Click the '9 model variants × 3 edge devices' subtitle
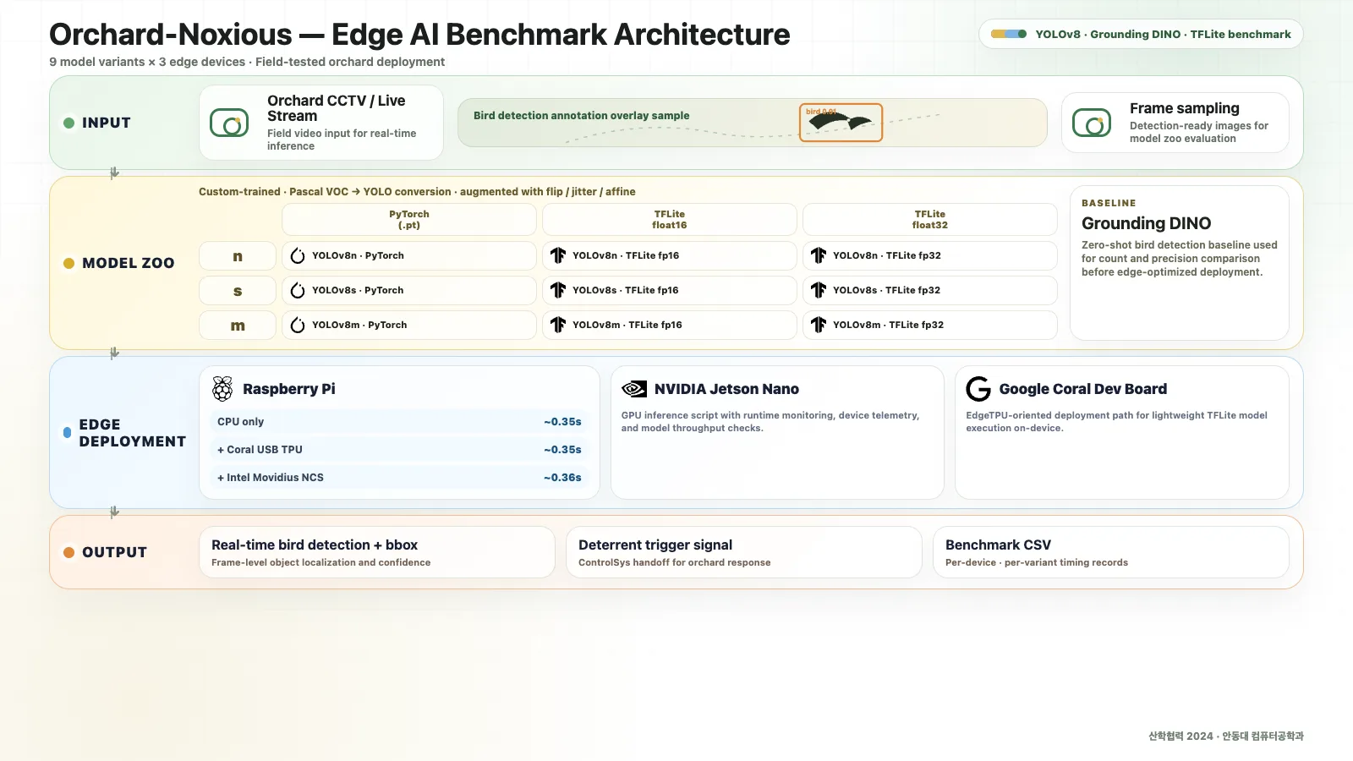Viewport: 1353px width, 761px height. point(247,62)
